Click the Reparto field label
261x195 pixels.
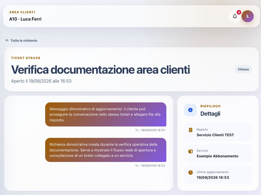click(x=202, y=129)
